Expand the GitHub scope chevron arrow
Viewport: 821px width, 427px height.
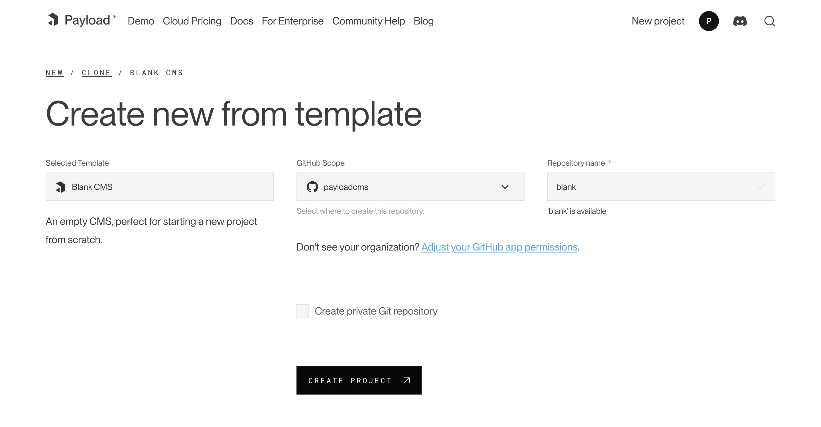coord(505,187)
